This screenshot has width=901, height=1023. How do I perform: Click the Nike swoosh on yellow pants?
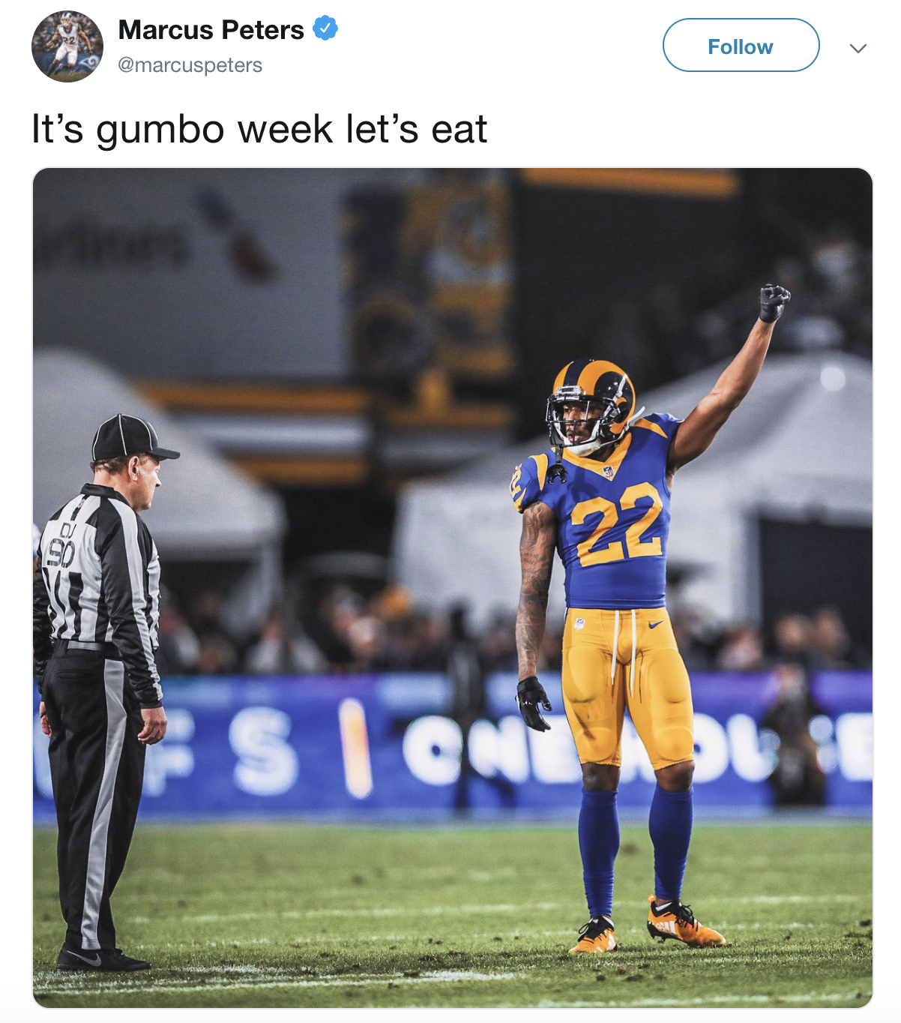click(x=655, y=624)
